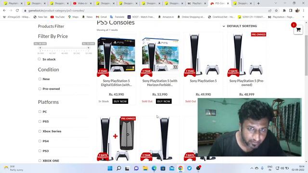Open the Chrome profile avatar
Screen dimensions: 308x173
[x=297, y=11]
